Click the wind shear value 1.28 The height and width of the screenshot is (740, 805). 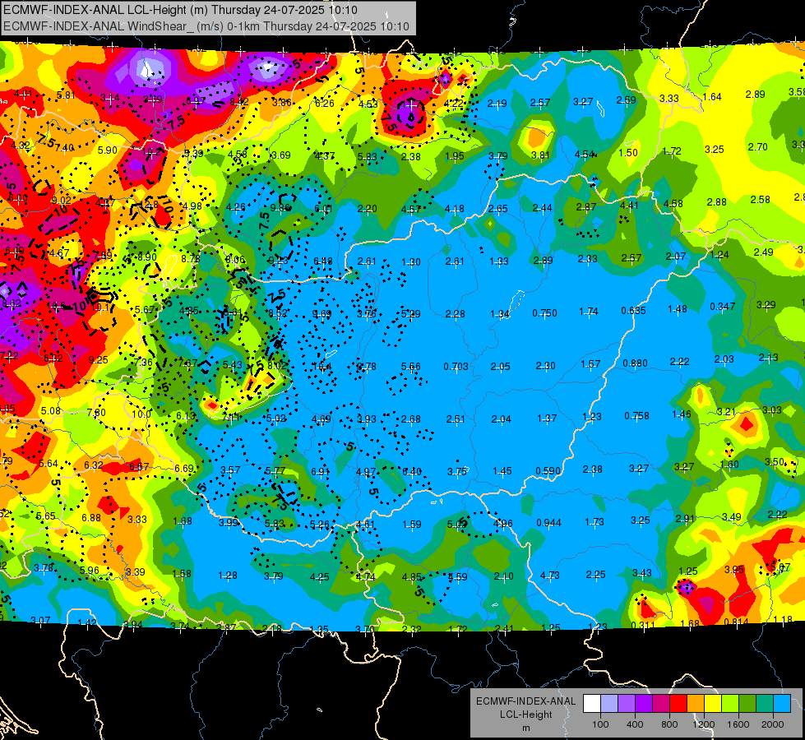[x=228, y=576]
